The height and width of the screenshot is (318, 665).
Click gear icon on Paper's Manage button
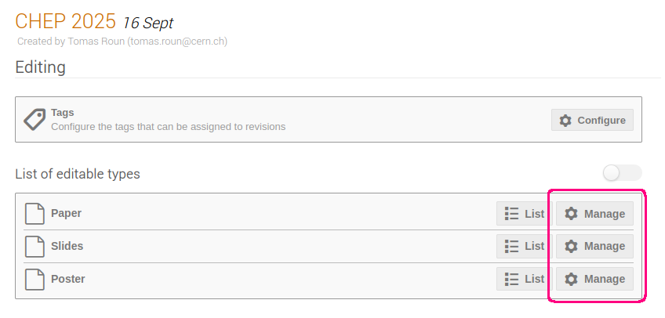(x=571, y=214)
